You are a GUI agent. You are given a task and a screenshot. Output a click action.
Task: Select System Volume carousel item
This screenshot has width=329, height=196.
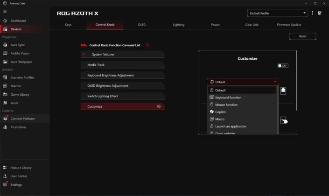pyautogui.click(x=123, y=54)
